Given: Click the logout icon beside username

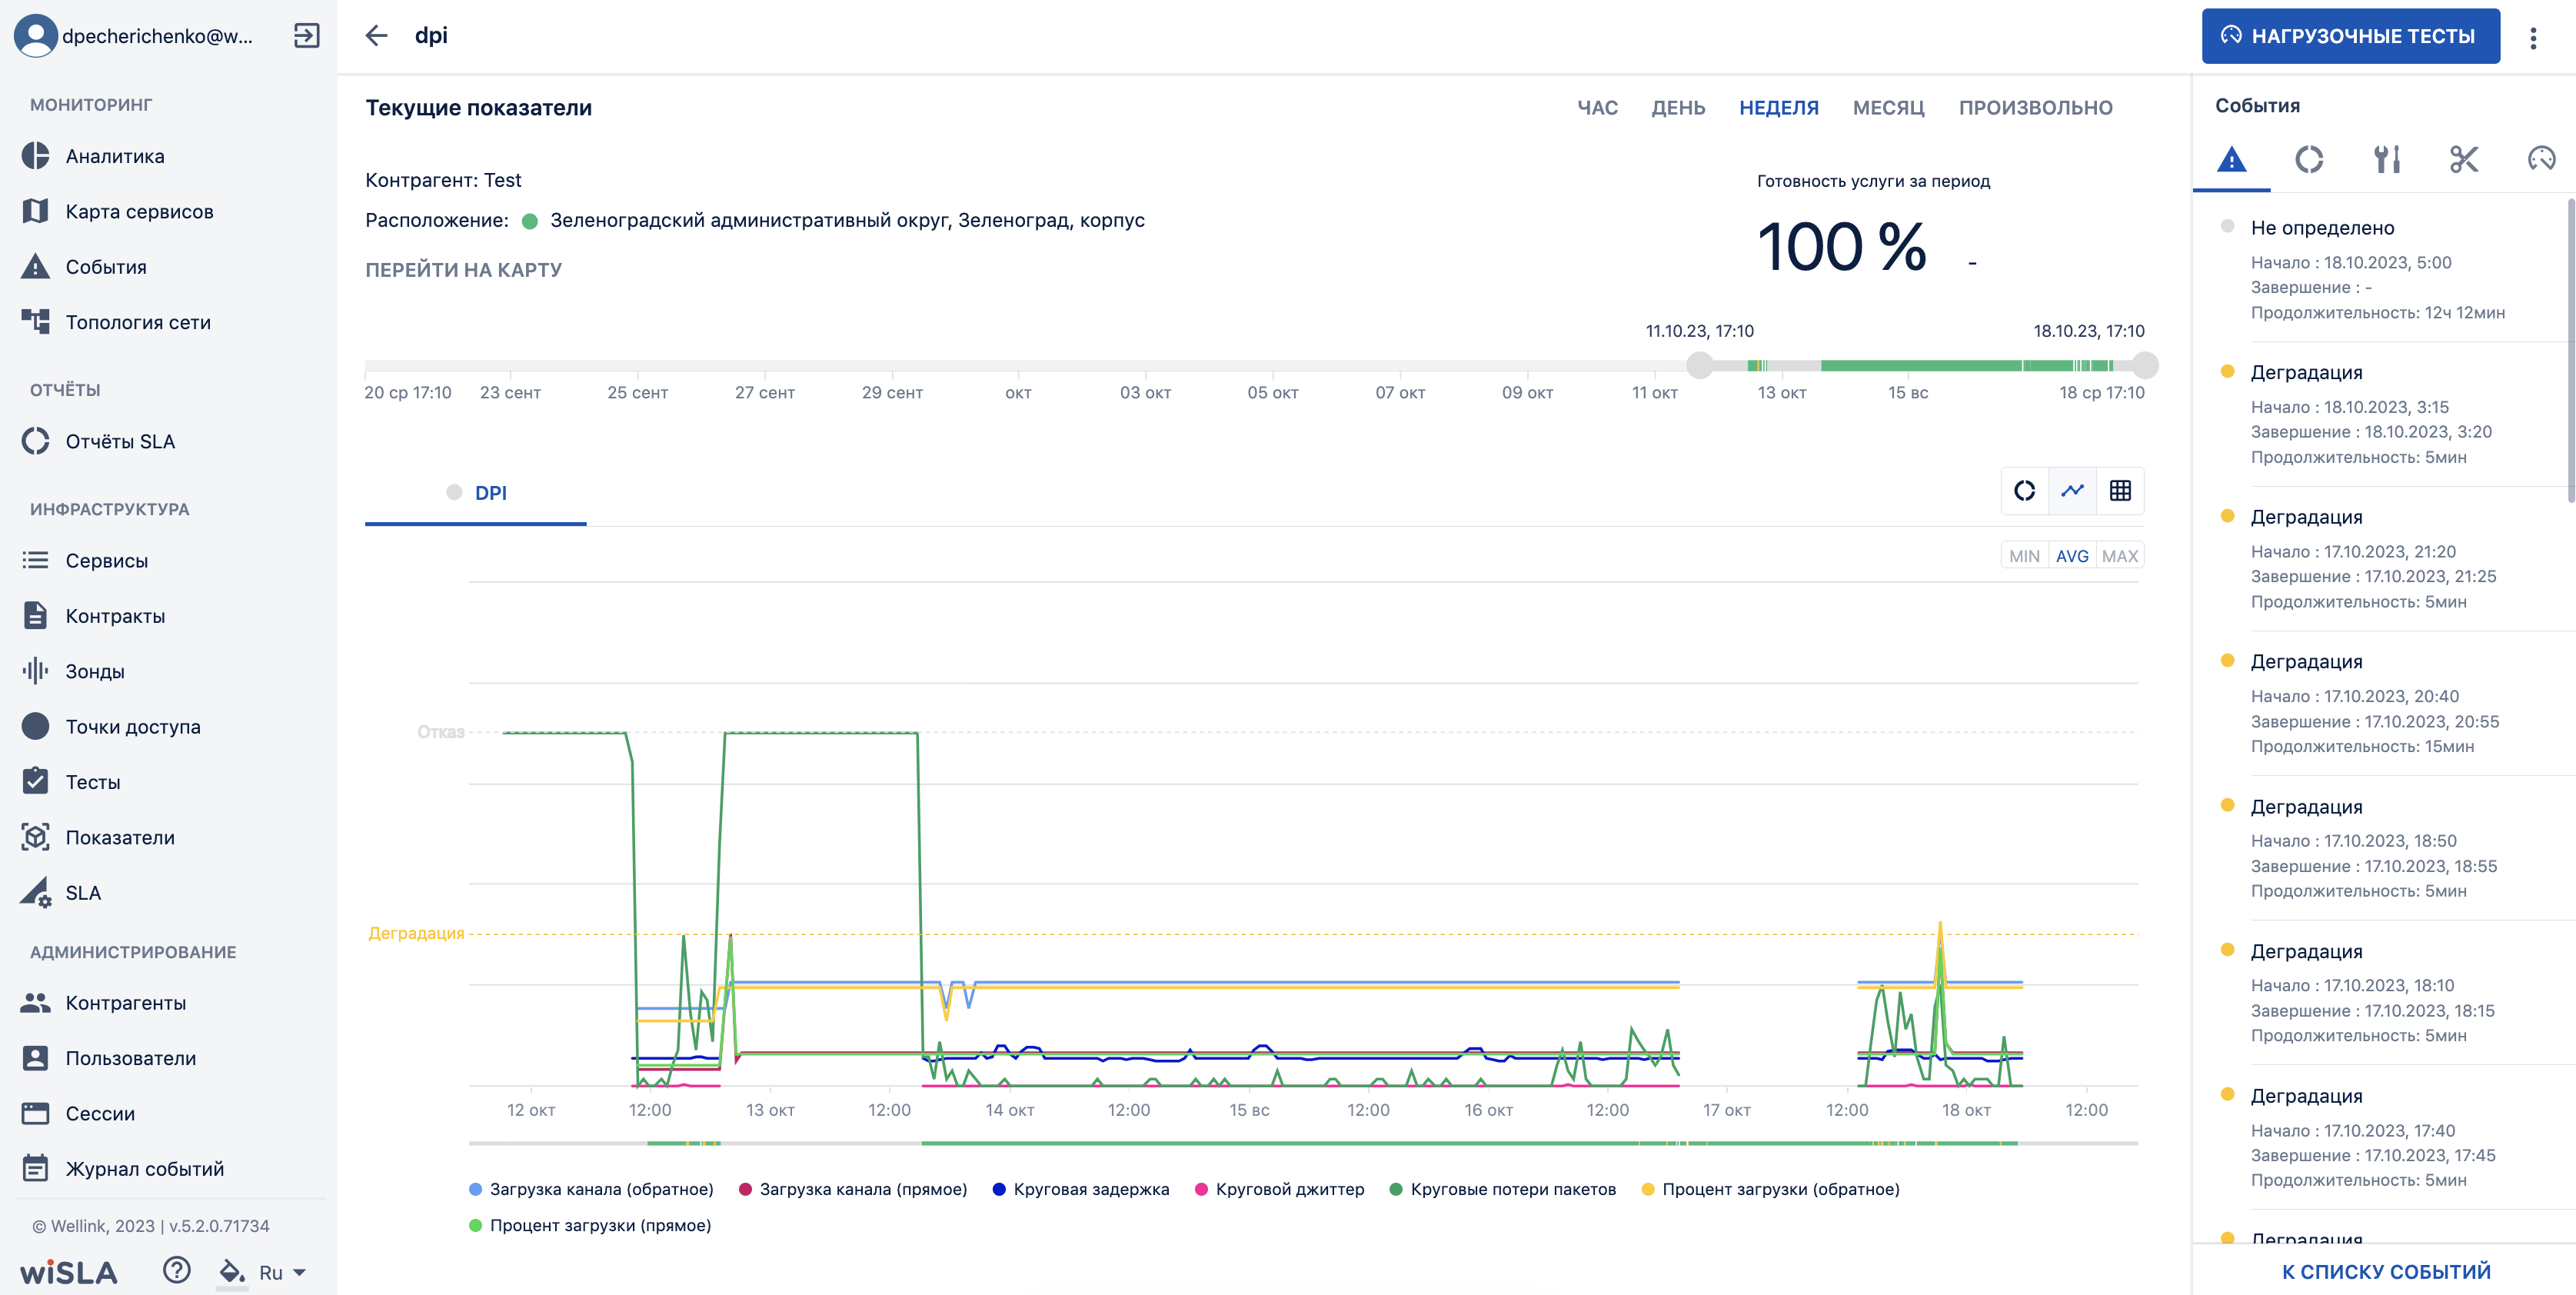Looking at the screenshot, I should (307, 36).
